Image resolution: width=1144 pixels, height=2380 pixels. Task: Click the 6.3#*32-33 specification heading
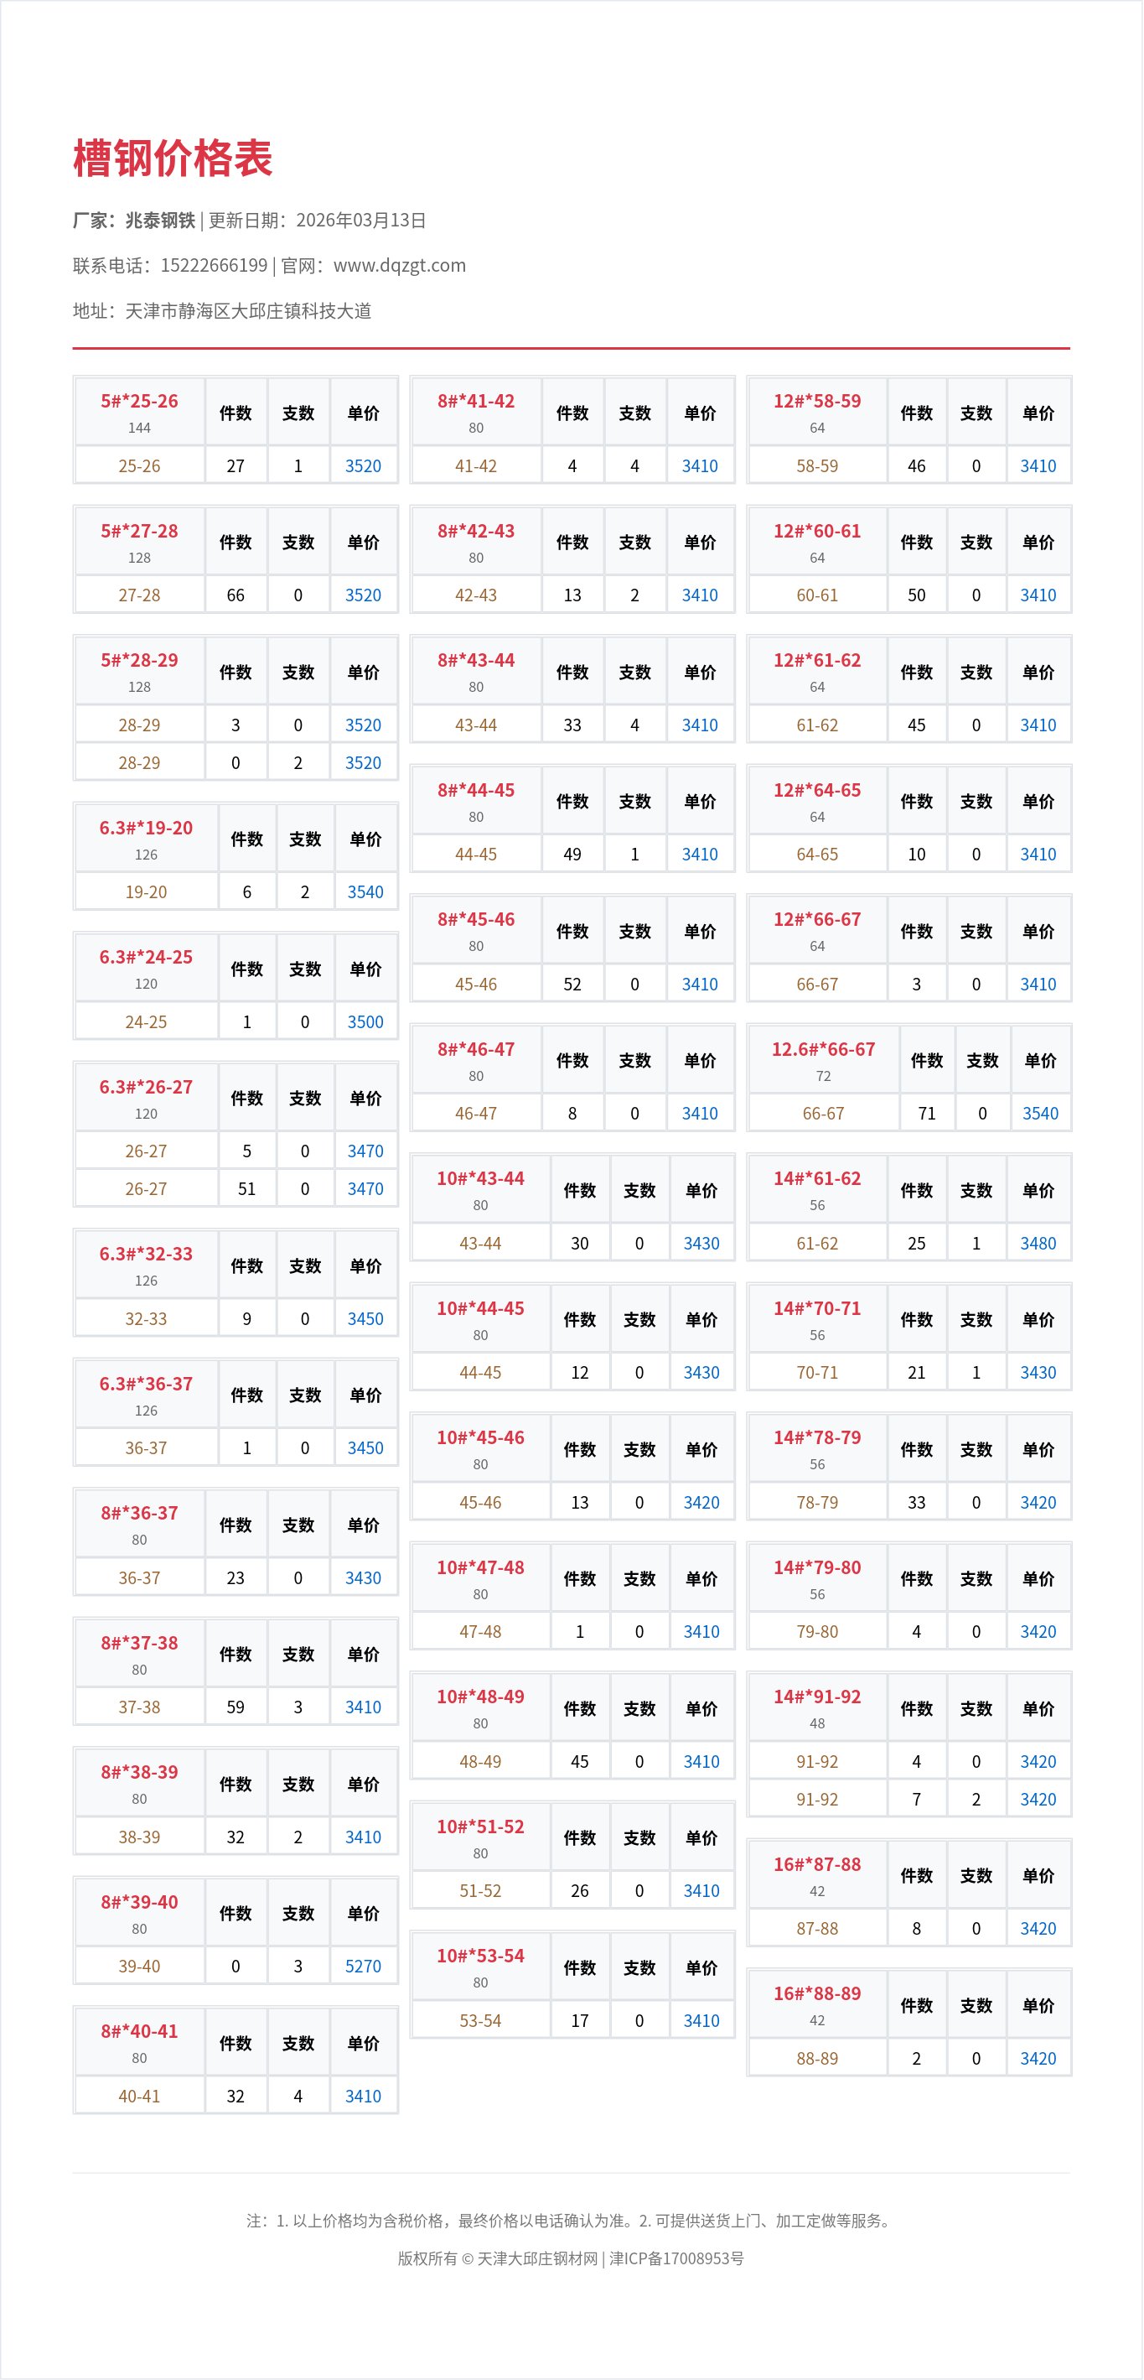(146, 1254)
